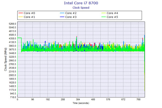Click the 'Time (seconds)' axis title
The width and height of the screenshot is (162, 108).
(81, 103)
